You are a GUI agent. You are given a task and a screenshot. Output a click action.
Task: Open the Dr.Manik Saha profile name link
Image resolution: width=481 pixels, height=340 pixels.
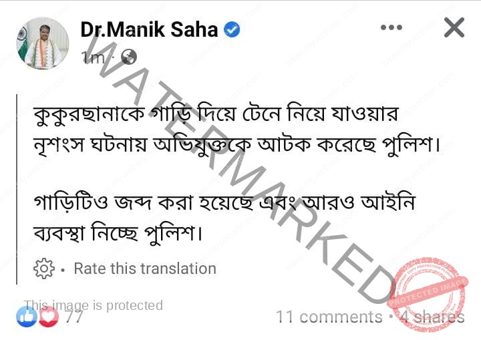point(149,30)
